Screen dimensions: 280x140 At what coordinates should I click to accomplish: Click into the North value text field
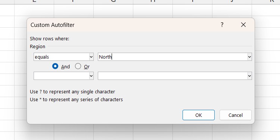(172, 57)
